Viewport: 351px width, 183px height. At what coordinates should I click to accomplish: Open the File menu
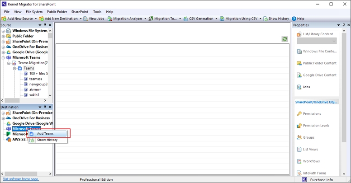pos(7,12)
